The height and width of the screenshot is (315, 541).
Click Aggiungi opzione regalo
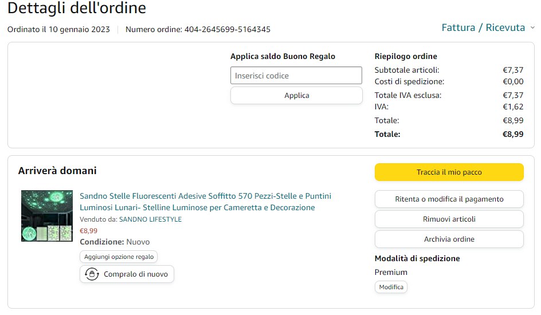point(119,257)
